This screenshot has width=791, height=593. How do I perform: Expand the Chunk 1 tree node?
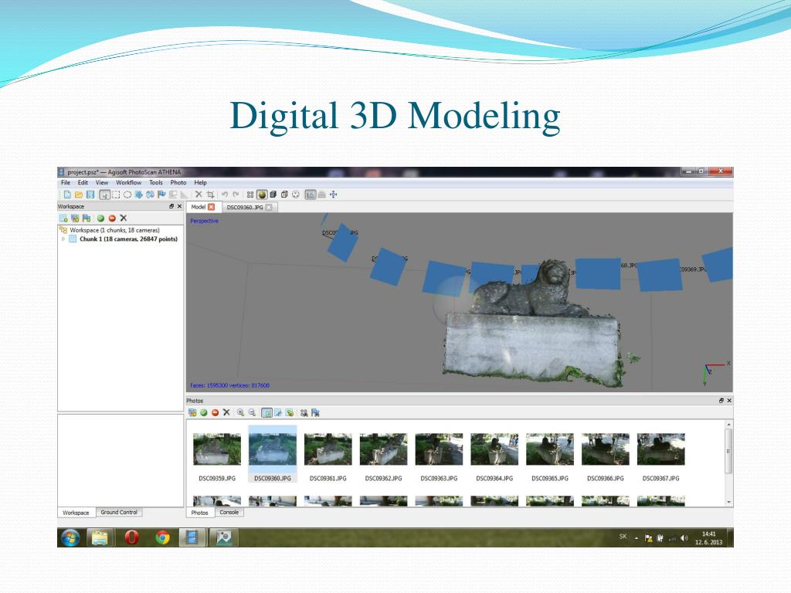63,239
